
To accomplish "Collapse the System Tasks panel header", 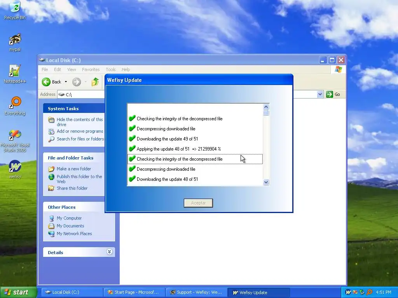I will pyautogui.click(x=73, y=109).
